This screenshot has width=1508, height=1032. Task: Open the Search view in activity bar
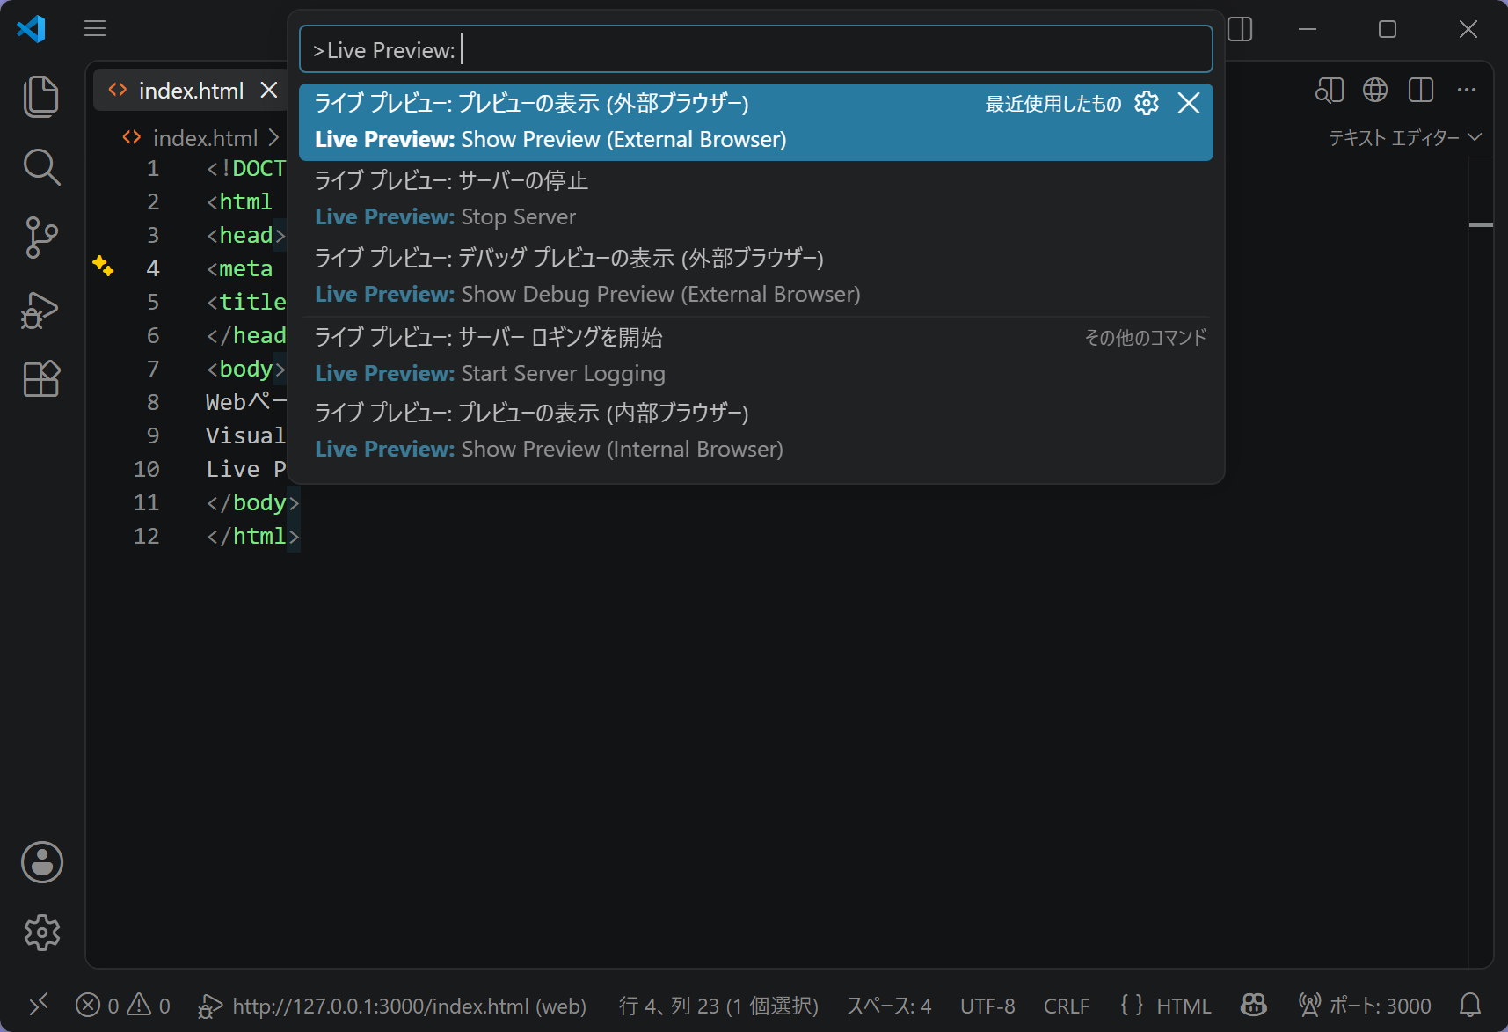coord(41,167)
